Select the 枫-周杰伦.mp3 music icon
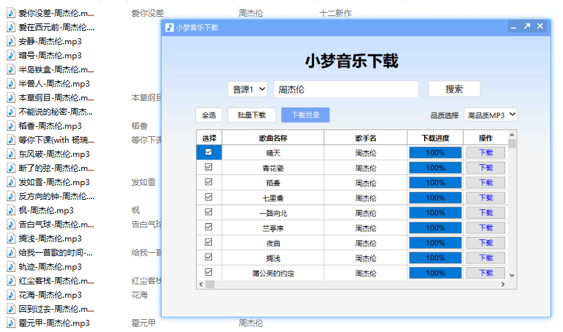The height and width of the screenshot is (332, 563). (11, 210)
